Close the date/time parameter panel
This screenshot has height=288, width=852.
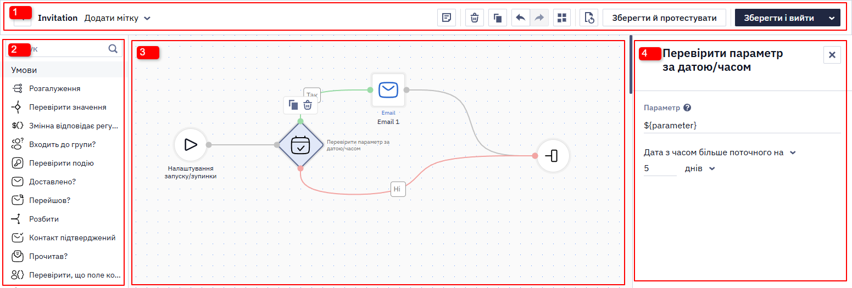tap(832, 55)
